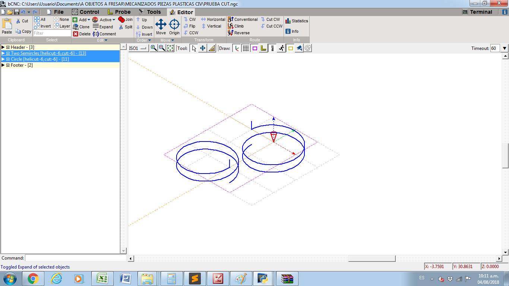Click the fit-to-screen view icon
The image size is (509, 286).
170,48
